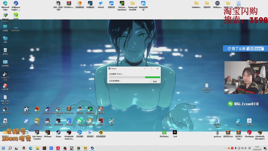Image resolution: width=268 pixels, height=151 pixels.
Task: Open Internet Download Manager desktop shortcut
Action: (5, 17)
